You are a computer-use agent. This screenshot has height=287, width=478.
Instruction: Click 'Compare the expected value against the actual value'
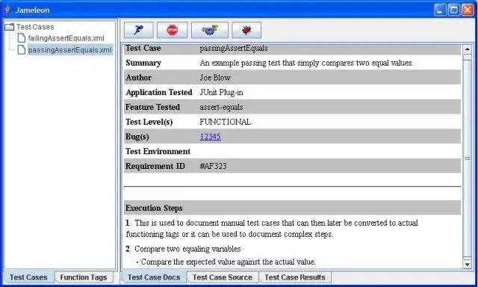(x=229, y=262)
